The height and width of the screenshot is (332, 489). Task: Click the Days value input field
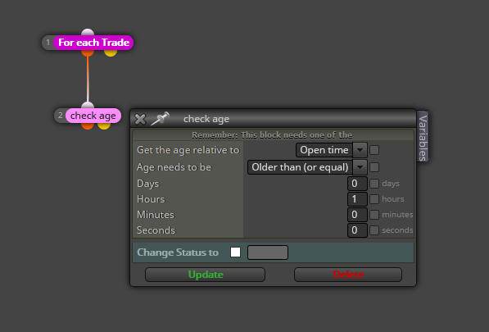click(x=357, y=184)
